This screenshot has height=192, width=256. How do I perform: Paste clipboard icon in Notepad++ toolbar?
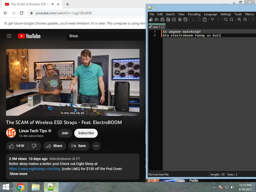click(x=204, y=19)
